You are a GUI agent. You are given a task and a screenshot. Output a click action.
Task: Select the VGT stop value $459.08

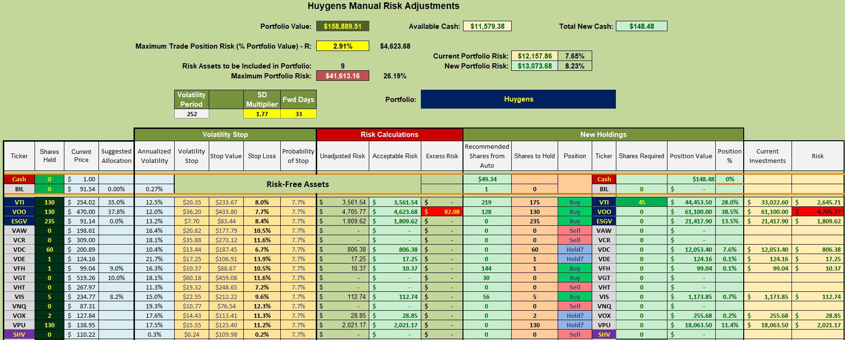pyautogui.click(x=226, y=278)
